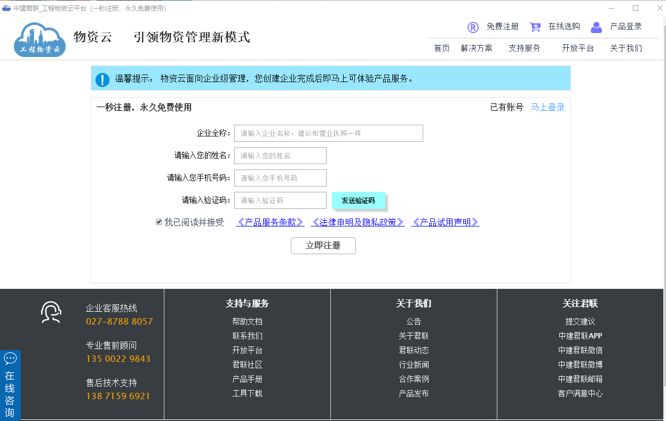Viewport: 666px width, 421px height.
Task: Click the 产品登录 person icon
Action: [596, 27]
